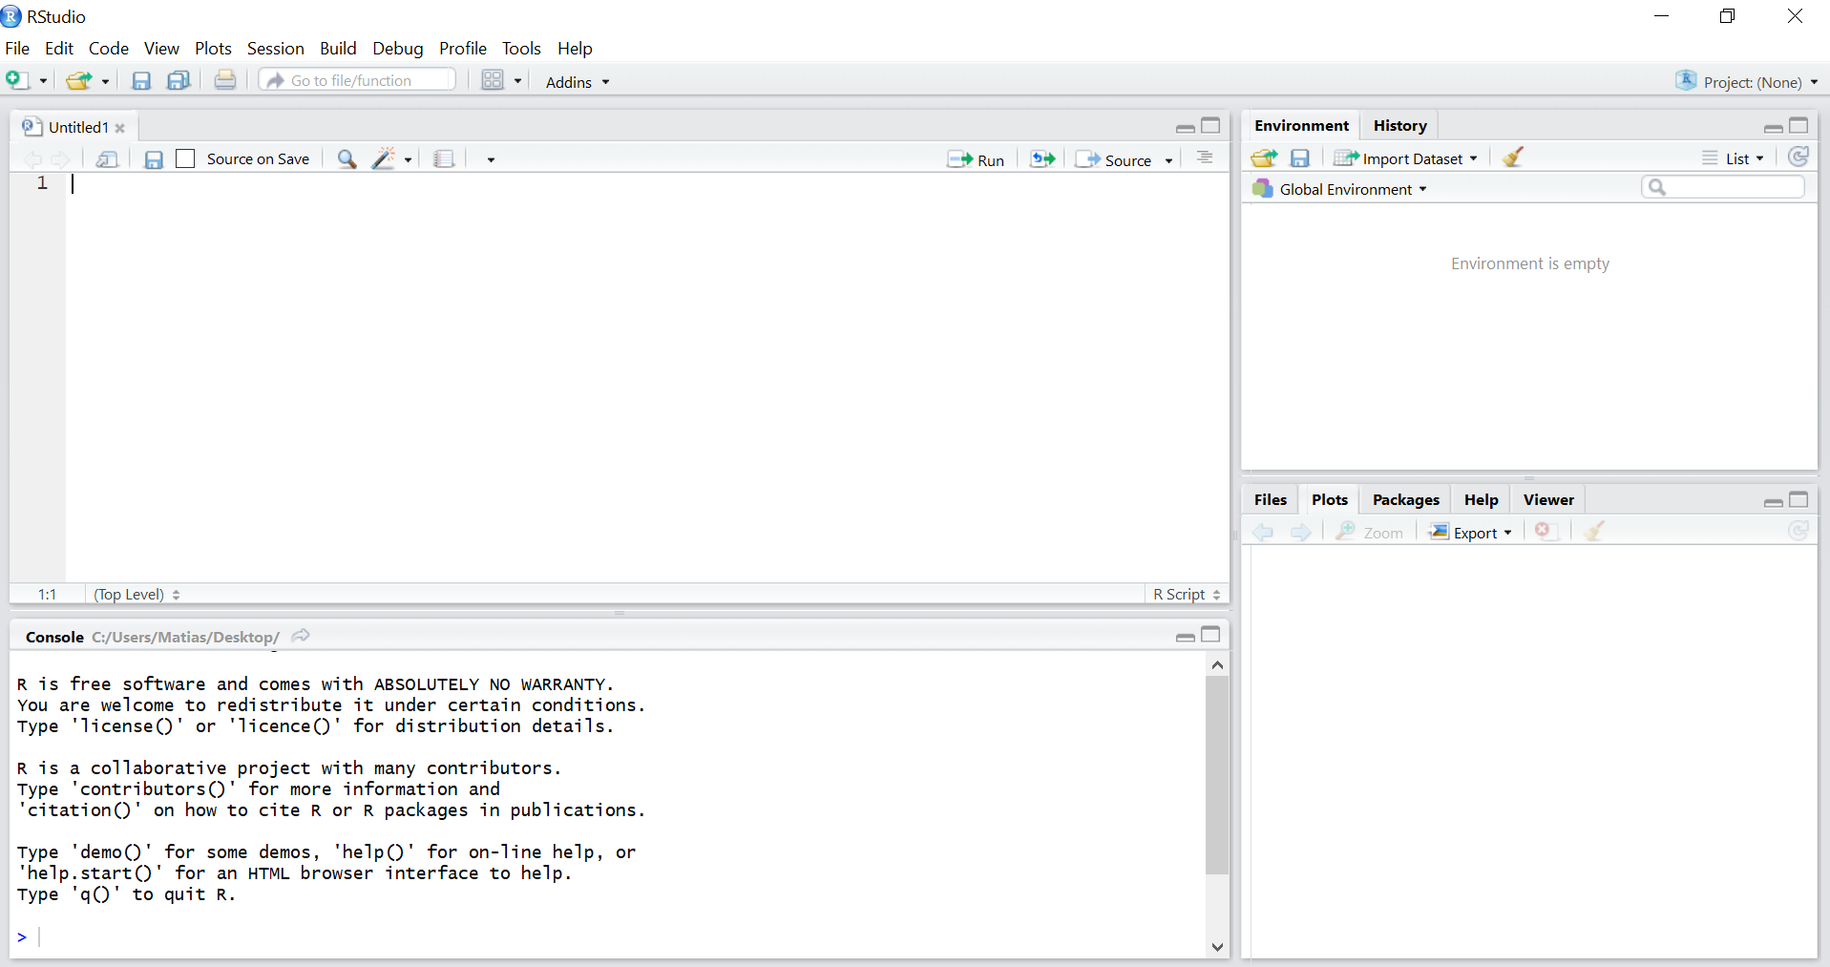Compile a report from the current document
The width and height of the screenshot is (1830, 967).
[444, 158]
